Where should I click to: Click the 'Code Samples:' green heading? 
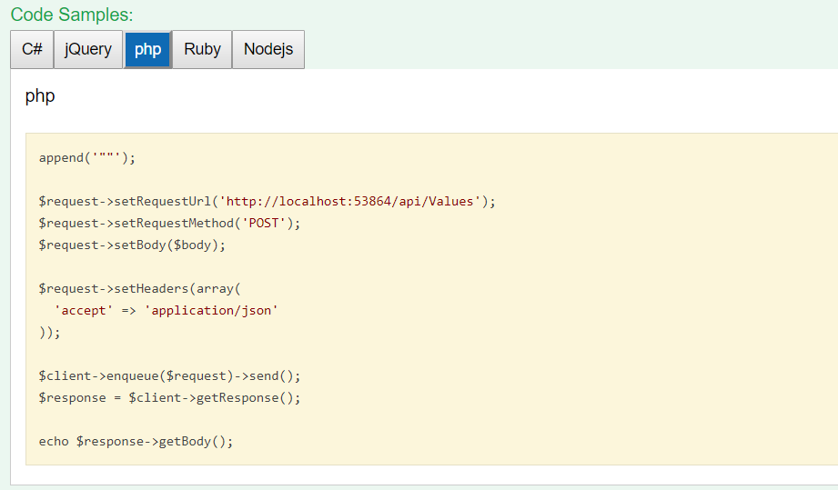point(72,15)
